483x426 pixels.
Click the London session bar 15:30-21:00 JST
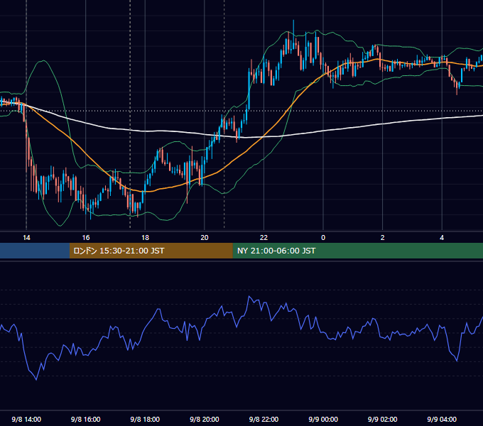[151, 251]
